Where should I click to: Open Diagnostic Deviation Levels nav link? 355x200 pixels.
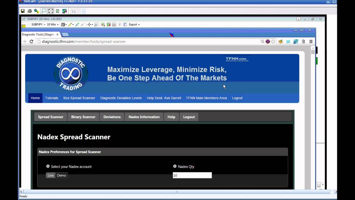click(x=121, y=98)
